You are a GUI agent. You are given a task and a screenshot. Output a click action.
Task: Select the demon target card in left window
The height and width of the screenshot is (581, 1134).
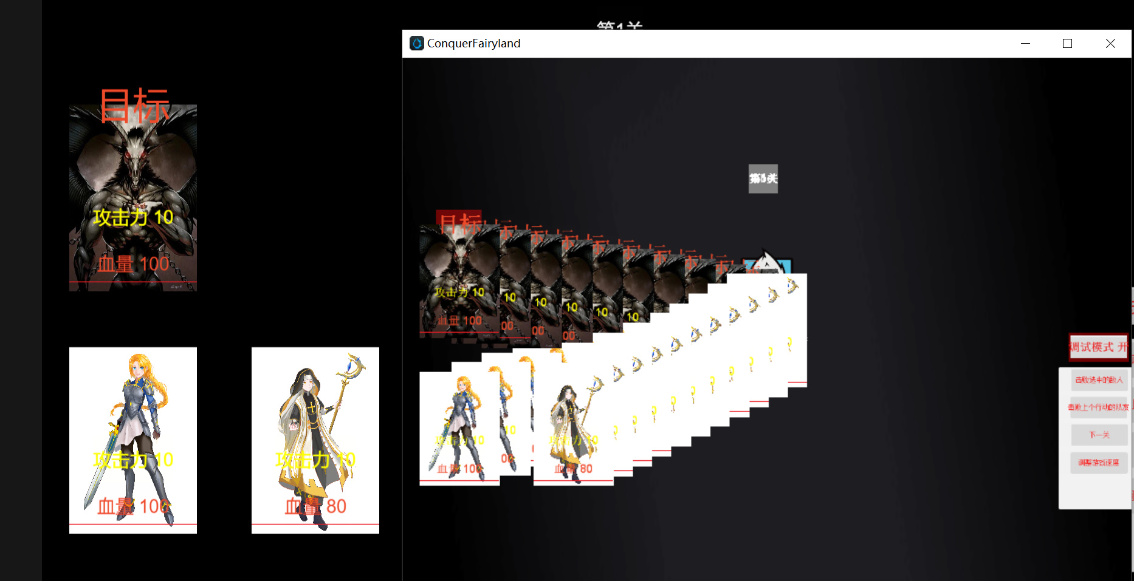click(133, 198)
